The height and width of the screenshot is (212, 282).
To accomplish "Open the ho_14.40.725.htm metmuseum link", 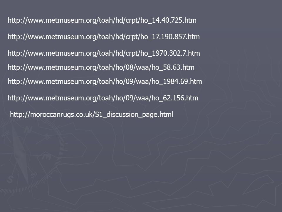I will coord(102,20).
